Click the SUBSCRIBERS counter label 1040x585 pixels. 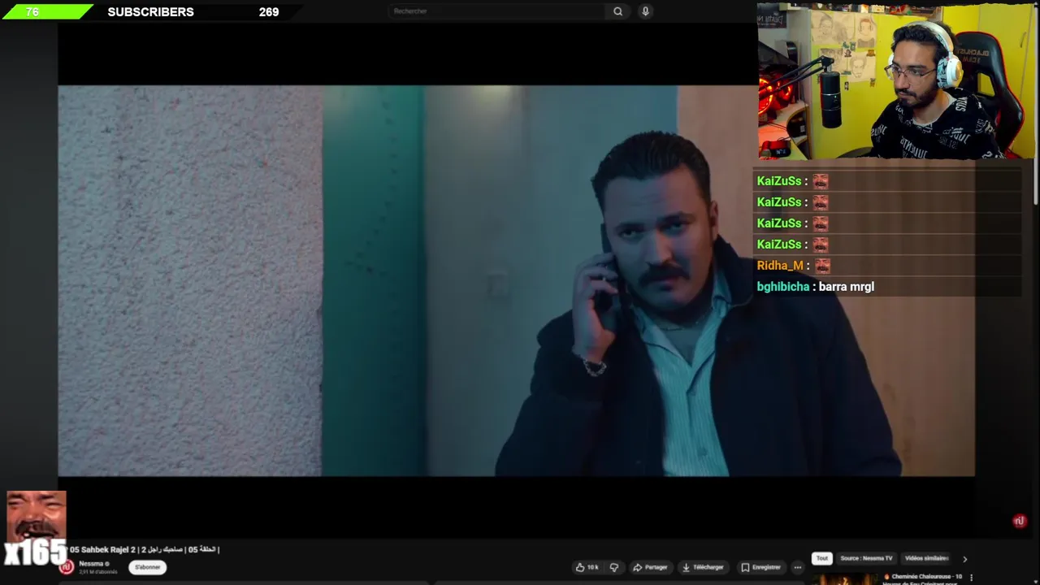150,12
